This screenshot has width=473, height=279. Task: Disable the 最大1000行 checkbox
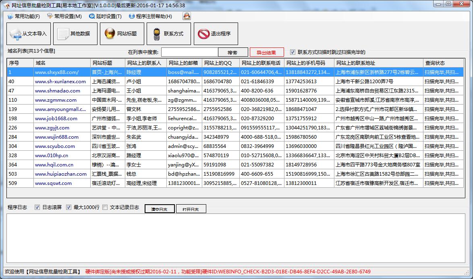pyautogui.click(x=69, y=207)
